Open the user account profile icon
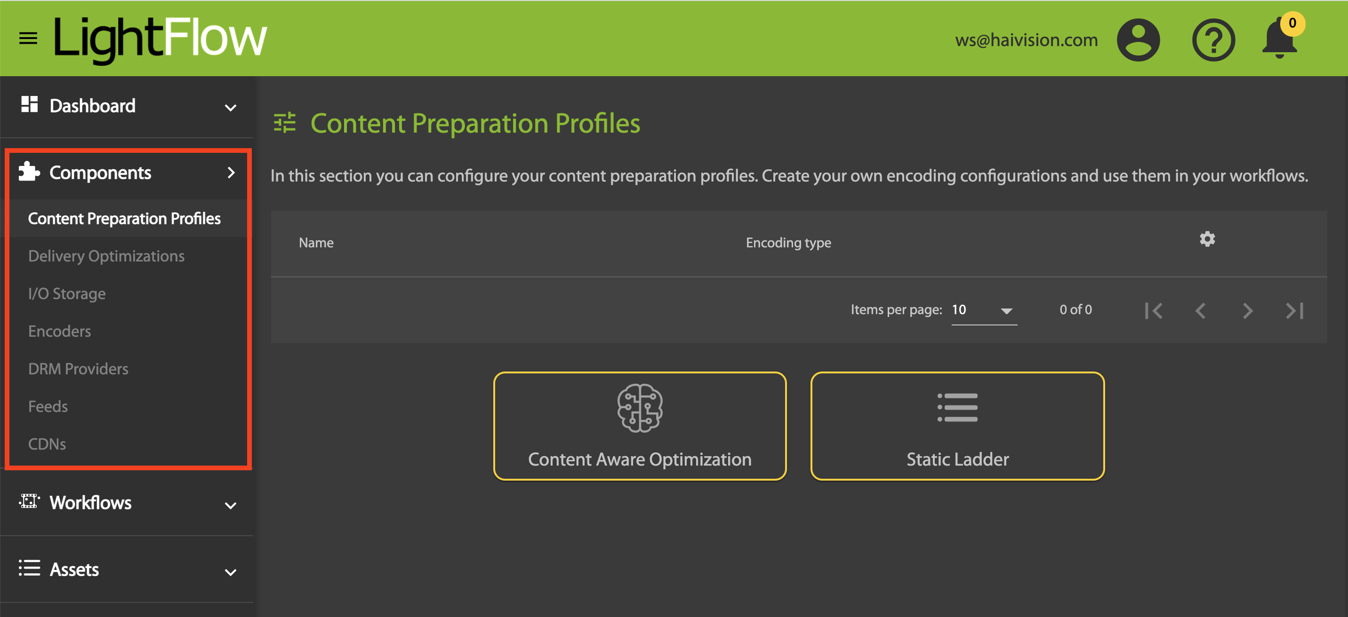The image size is (1348, 617). click(x=1138, y=40)
